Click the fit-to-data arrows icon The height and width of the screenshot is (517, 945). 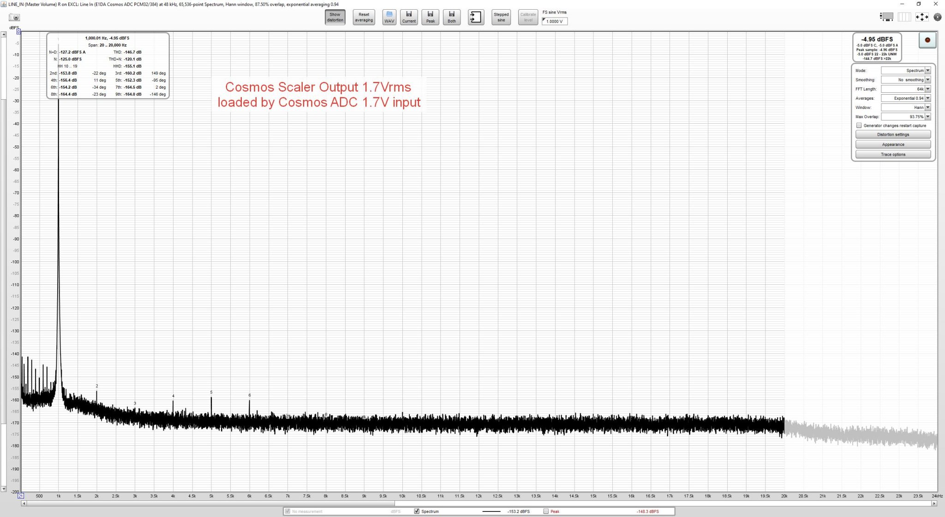pyautogui.click(x=921, y=17)
